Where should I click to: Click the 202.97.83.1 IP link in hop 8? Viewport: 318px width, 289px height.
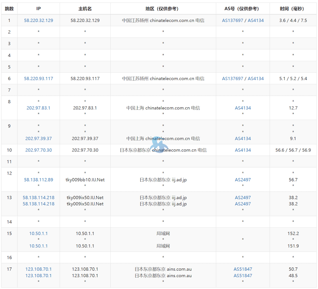tap(39, 108)
